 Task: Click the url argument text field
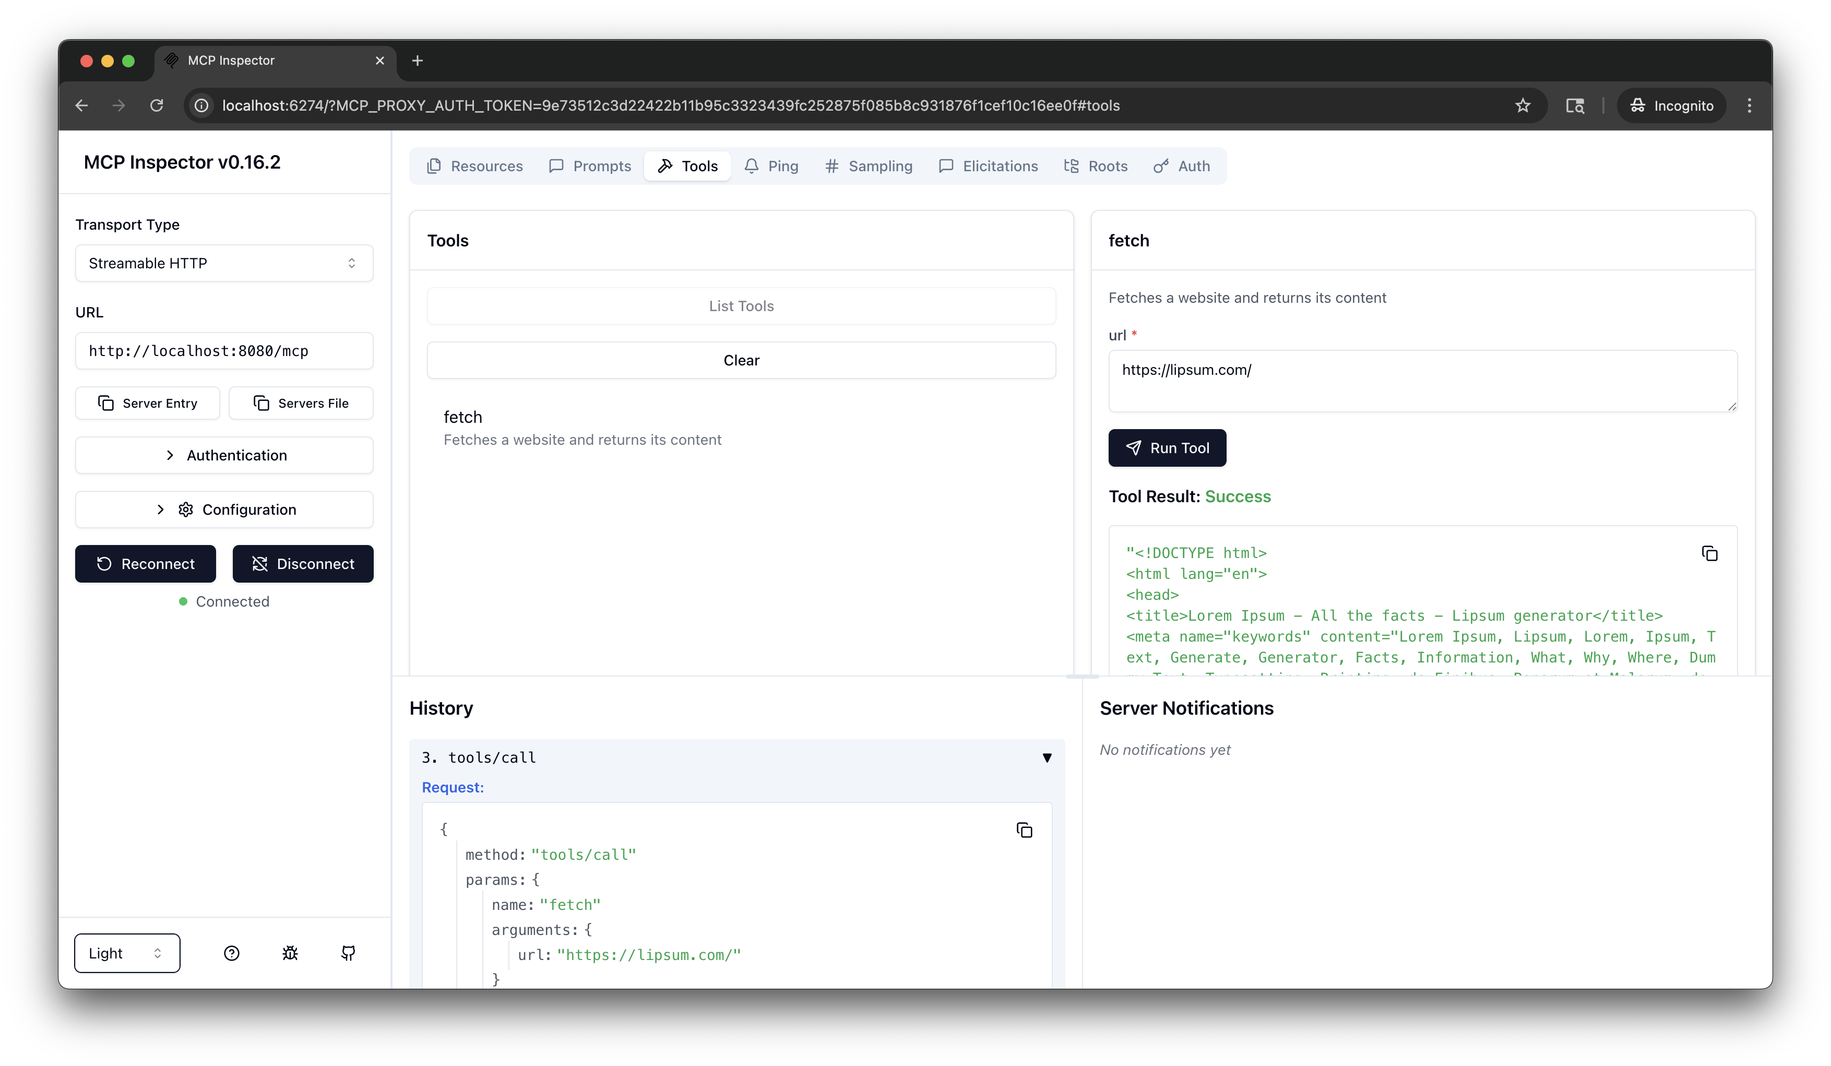tap(1422, 381)
